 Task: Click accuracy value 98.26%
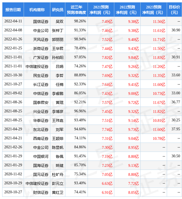(80, 21)
